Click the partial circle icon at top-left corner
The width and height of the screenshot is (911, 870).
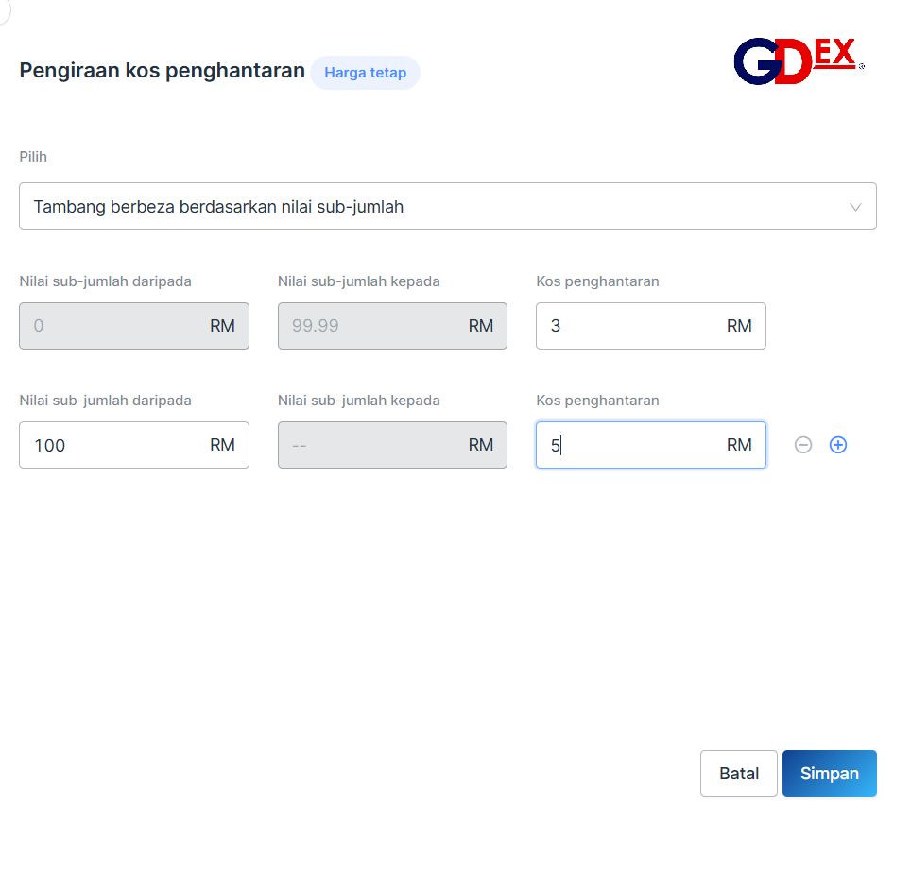(x=3, y=8)
